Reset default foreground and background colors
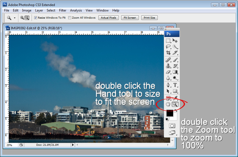 pyautogui.click(x=167, y=119)
